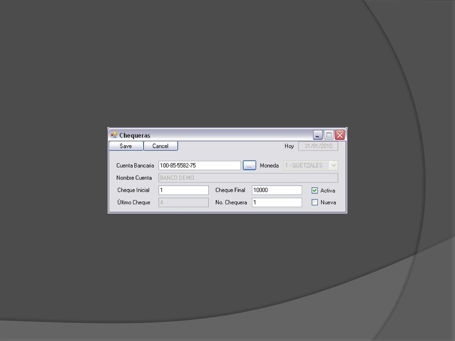Click the No. Chequera input field

click(277, 202)
